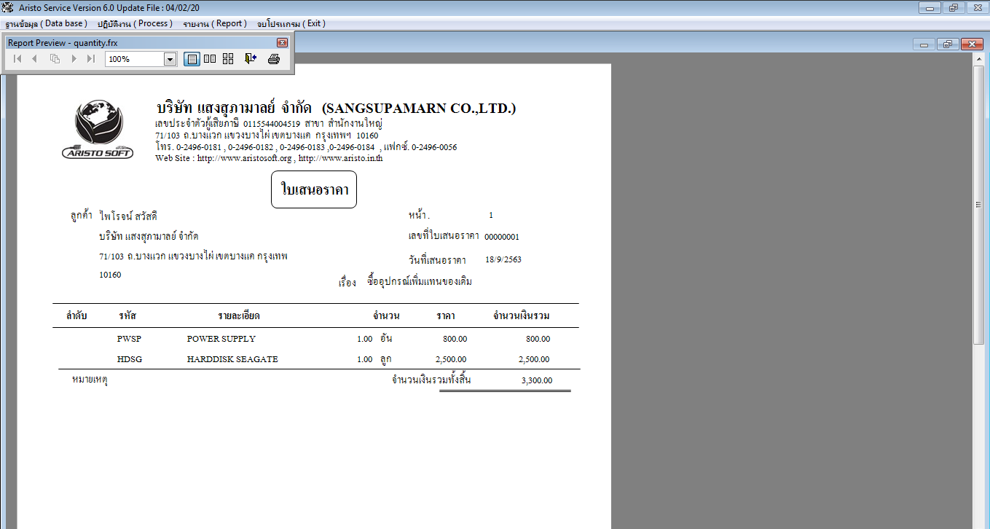This screenshot has height=529, width=990.
Task: Open the 100% zoom dropdown arrow
Action: 170,59
